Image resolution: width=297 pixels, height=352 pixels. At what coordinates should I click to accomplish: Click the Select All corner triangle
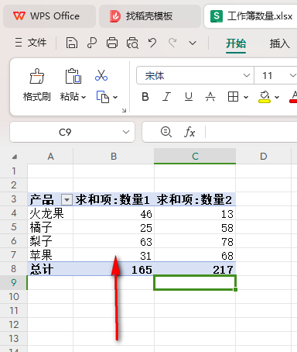15,157
